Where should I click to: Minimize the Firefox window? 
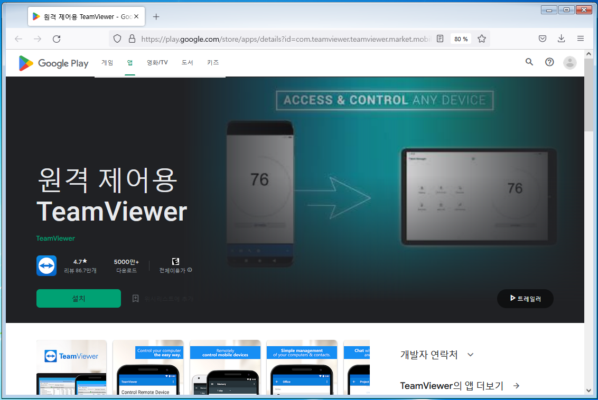tap(549, 10)
